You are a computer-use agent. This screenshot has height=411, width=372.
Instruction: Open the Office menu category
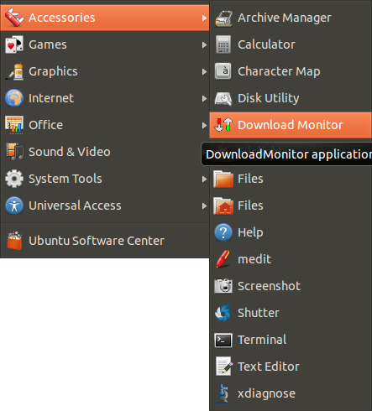click(x=105, y=125)
